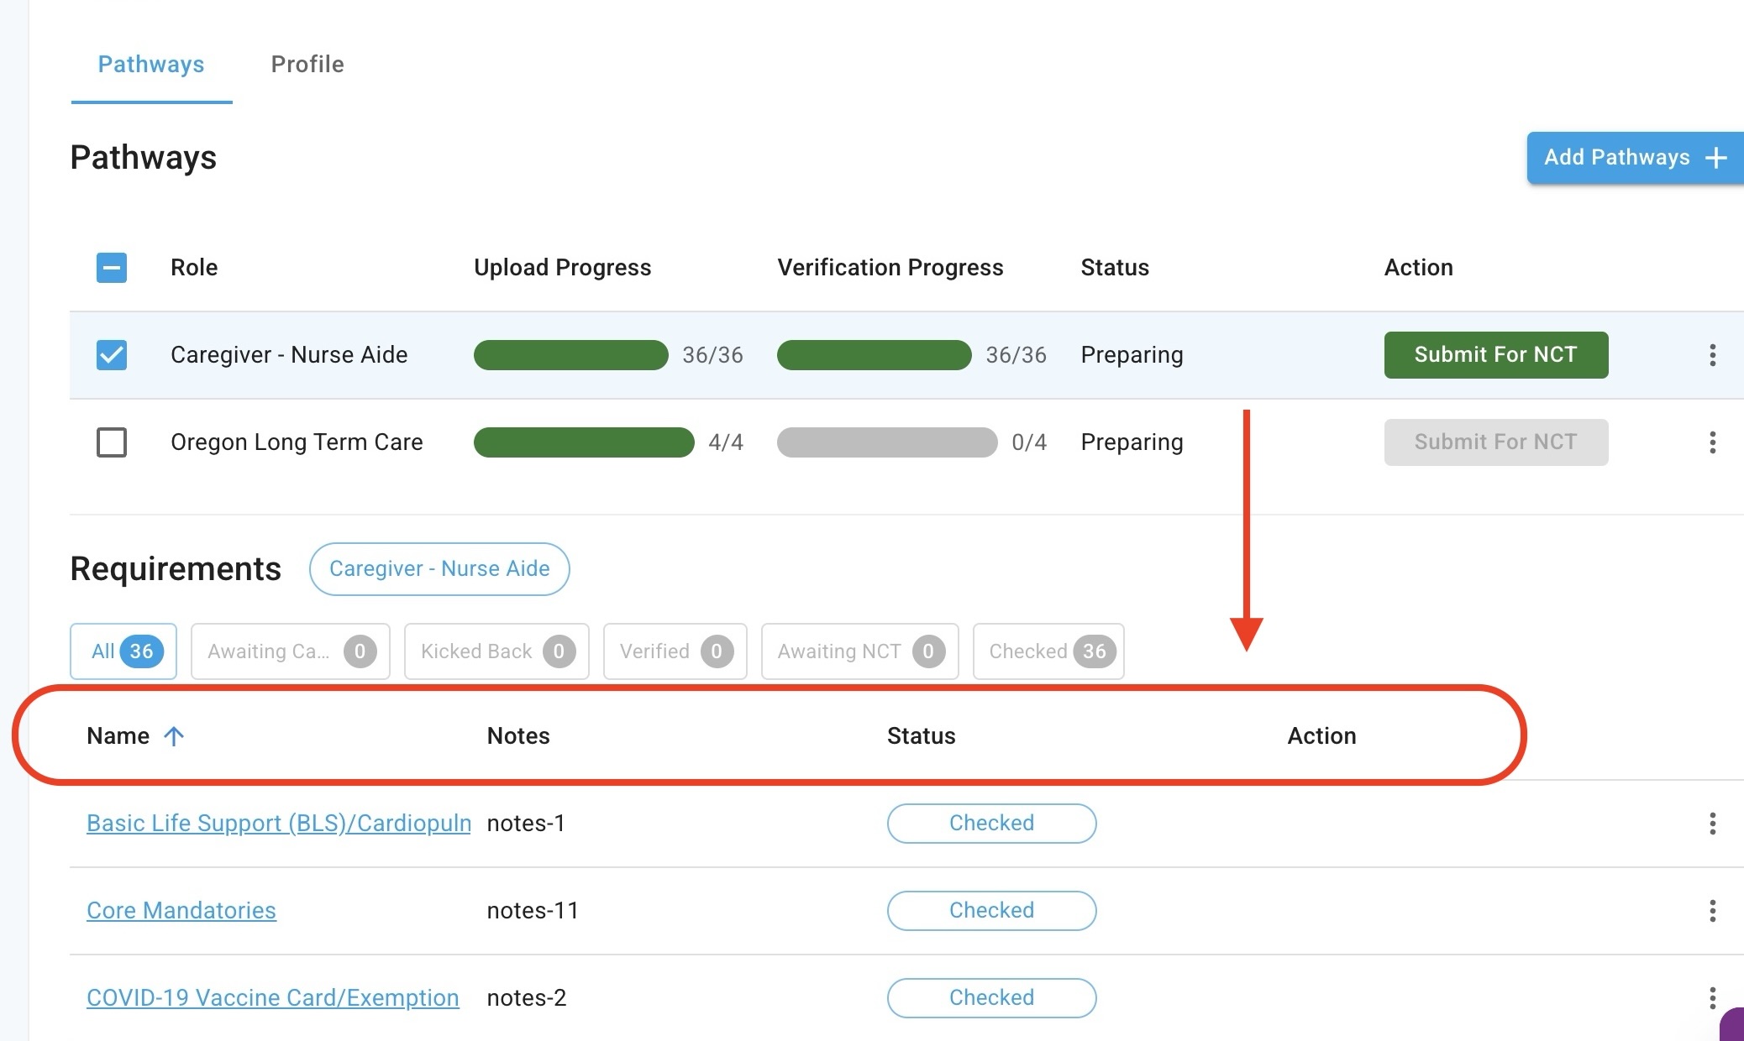This screenshot has width=1744, height=1041.
Task: Uncheck the Caregiver - Nurse Aide checkbox
Action: (112, 355)
